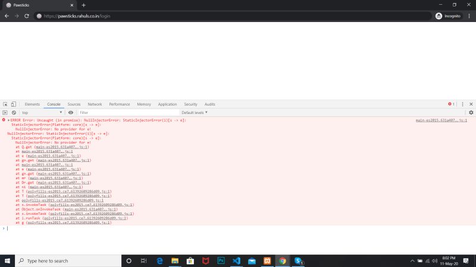Show the console sidebar
The width and height of the screenshot is (476, 267).
(x=5, y=113)
